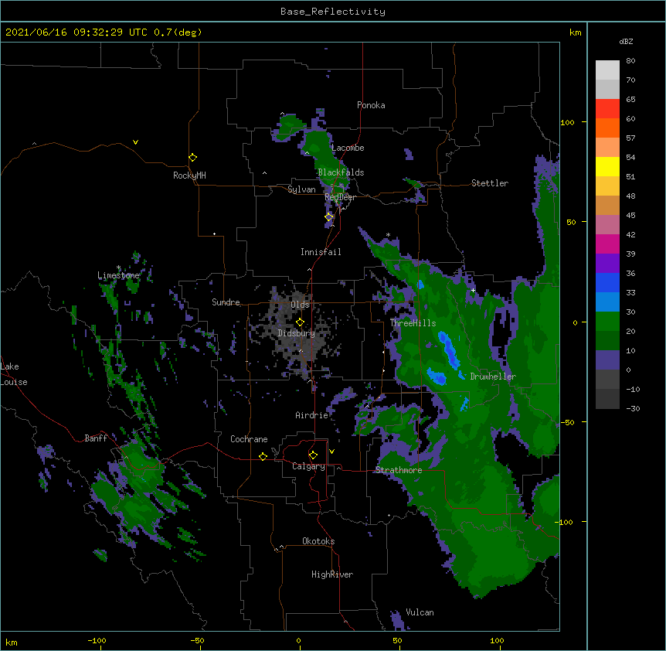
Task: Click the ThreeHills label
Action: point(413,323)
